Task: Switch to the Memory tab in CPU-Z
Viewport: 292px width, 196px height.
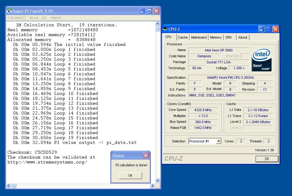Action: (x=216, y=37)
